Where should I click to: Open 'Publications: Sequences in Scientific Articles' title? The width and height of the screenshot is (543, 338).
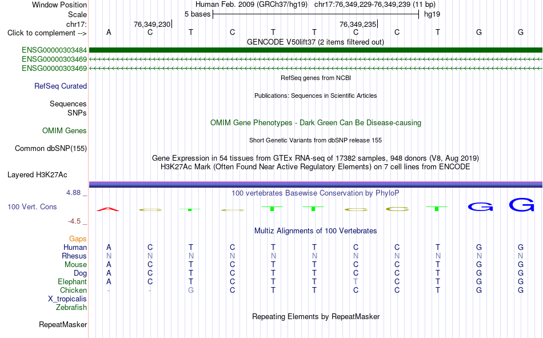point(316,96)
